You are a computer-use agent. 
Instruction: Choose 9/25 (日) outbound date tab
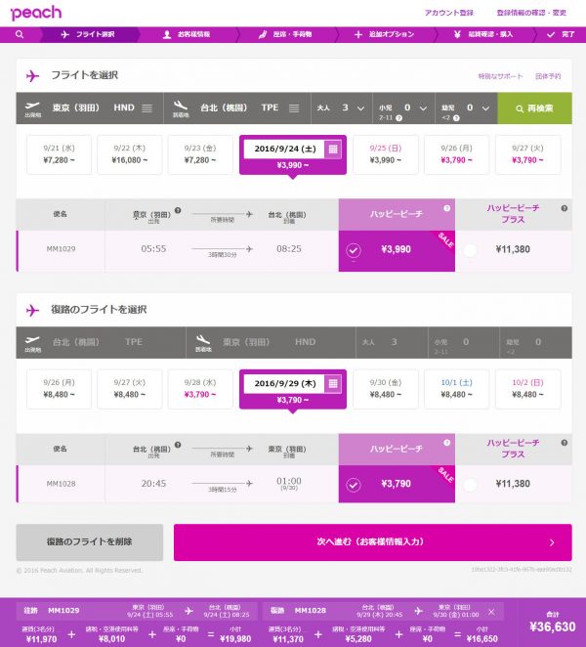pyautogui.click(x=386, y=154)
